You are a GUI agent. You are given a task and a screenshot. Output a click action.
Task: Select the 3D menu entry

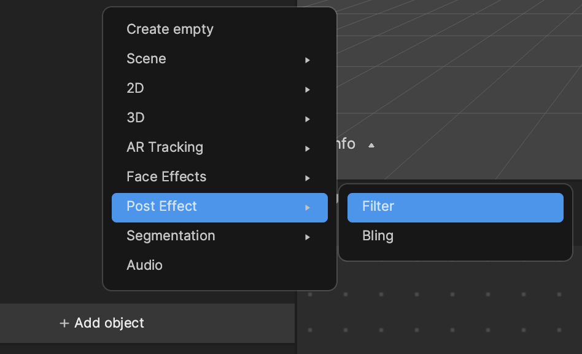219,118
